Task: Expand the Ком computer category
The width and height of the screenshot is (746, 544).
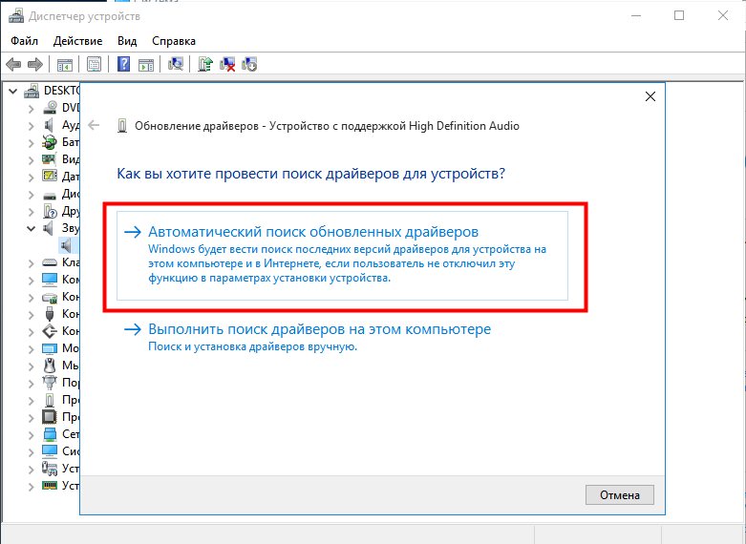Action: tap(32, 280)
